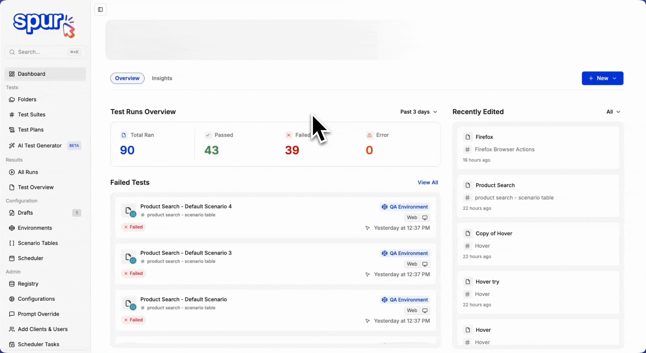Click View All failed tests link
Viewport: 646px width, 353px height.
(x=428, y=182)
